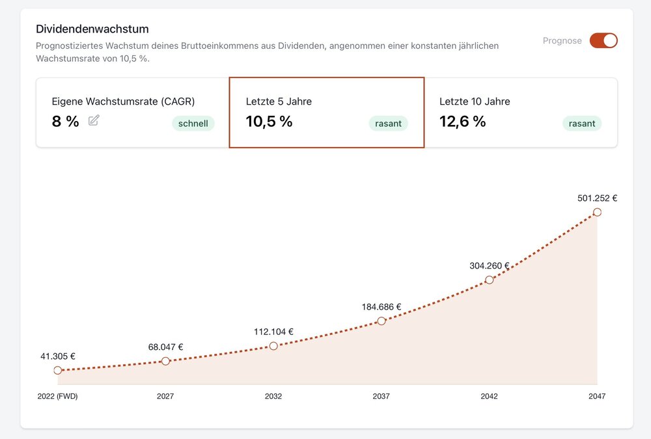
Task: Select the Letzte 5 Jahre card
Action: point(326,113)
